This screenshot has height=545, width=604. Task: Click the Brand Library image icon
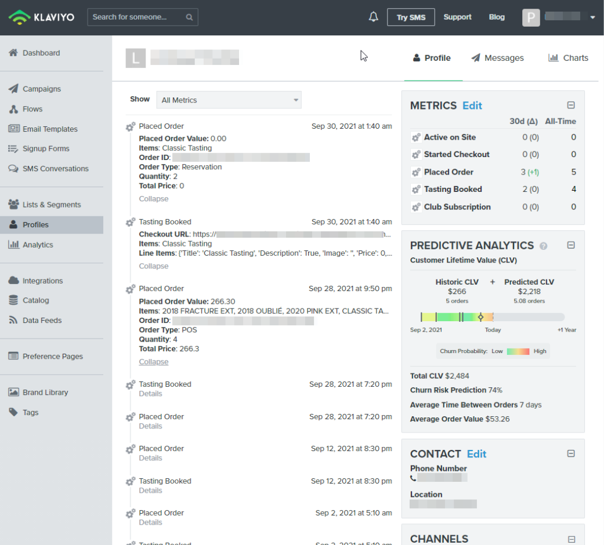[13, 392]
